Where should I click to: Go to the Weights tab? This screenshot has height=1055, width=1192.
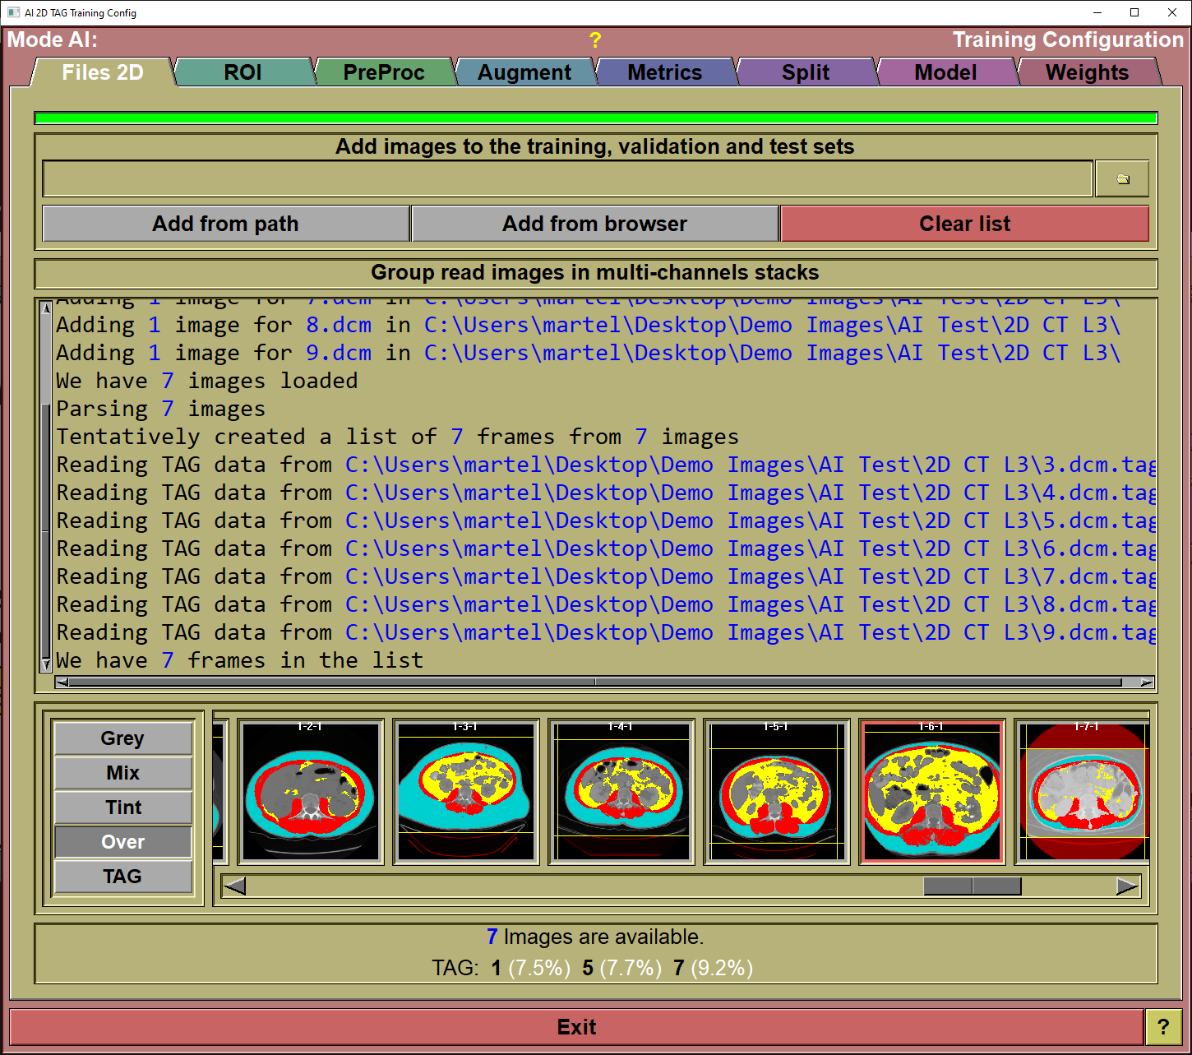[1087, 72]
